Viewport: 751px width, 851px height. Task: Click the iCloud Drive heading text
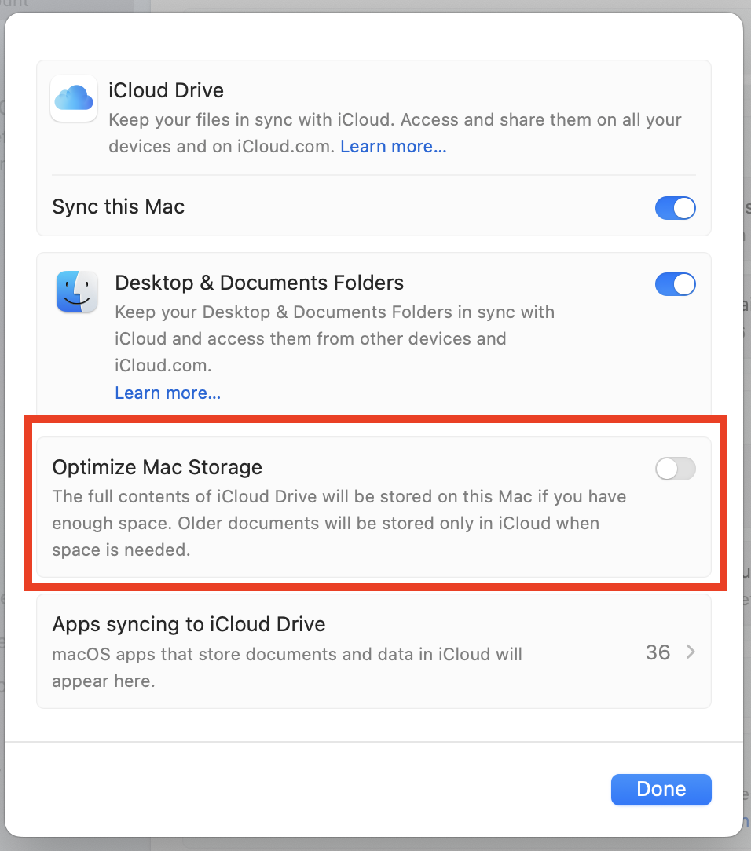tap(166, 90)
